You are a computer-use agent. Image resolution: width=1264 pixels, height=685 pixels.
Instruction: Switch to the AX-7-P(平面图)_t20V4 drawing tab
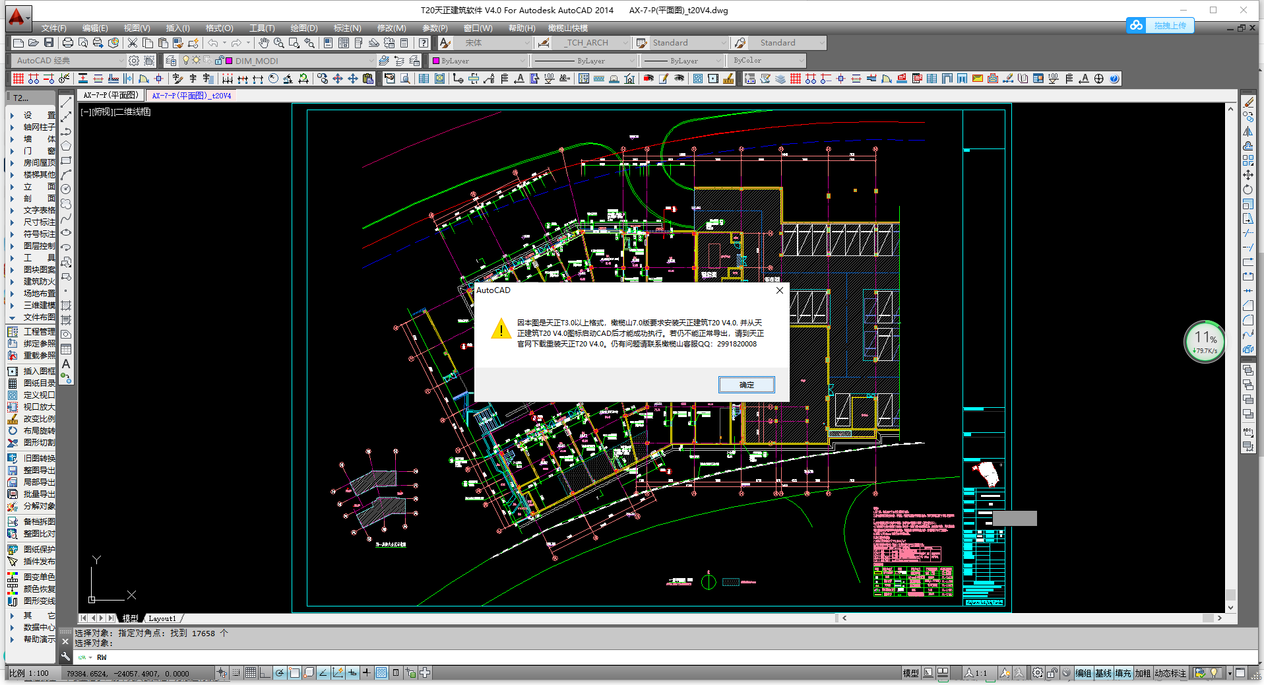pos(191,96)
